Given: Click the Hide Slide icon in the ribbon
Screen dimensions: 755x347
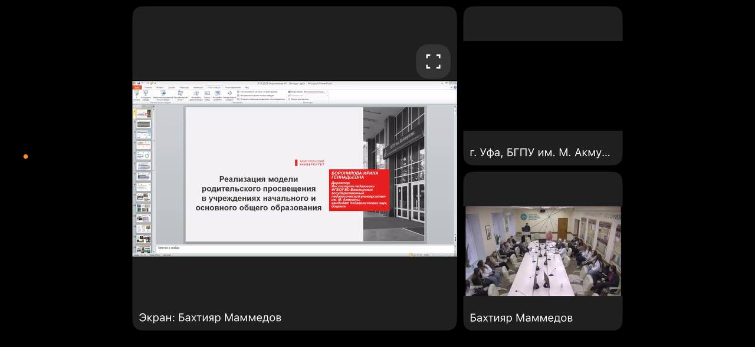Looking at the screenshot, I should 207,94.
